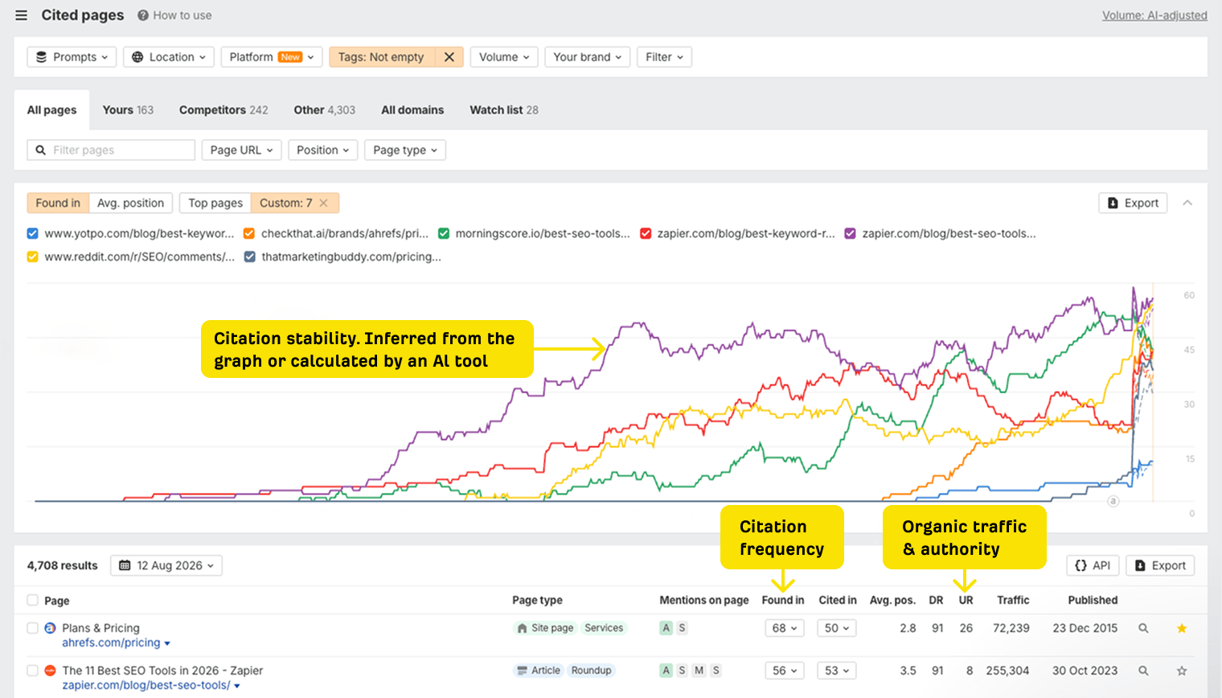This screenshot has width=1222, height=698.
Task: Click the results table Export button
Action: [1160, 565]
